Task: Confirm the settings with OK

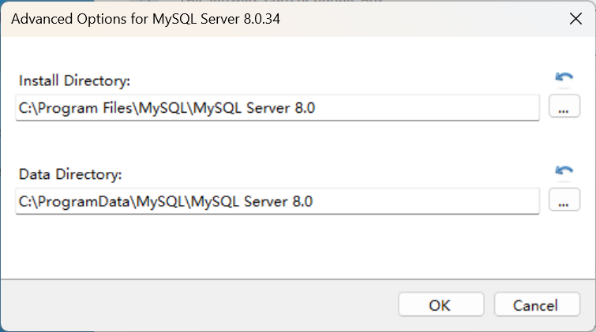Action: click(440, 305)
